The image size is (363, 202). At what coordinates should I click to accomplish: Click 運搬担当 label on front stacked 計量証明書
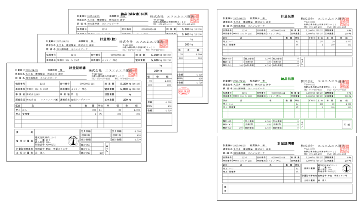(x=65, y=100)
